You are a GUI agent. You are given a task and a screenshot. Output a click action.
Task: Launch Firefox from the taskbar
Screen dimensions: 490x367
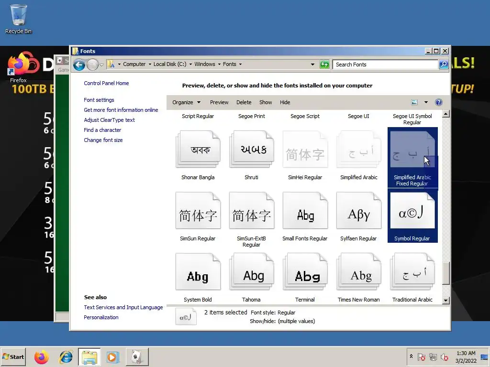click(x=42, y=357)
